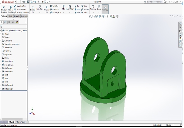Switch to the Sketch tab
The width and height of the screenshot is (184, 128).
pyautogui.click(x=10, y=16)
